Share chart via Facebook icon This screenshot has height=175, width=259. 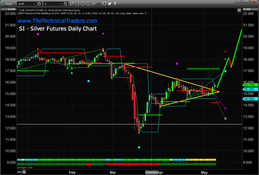click(115, 4)
